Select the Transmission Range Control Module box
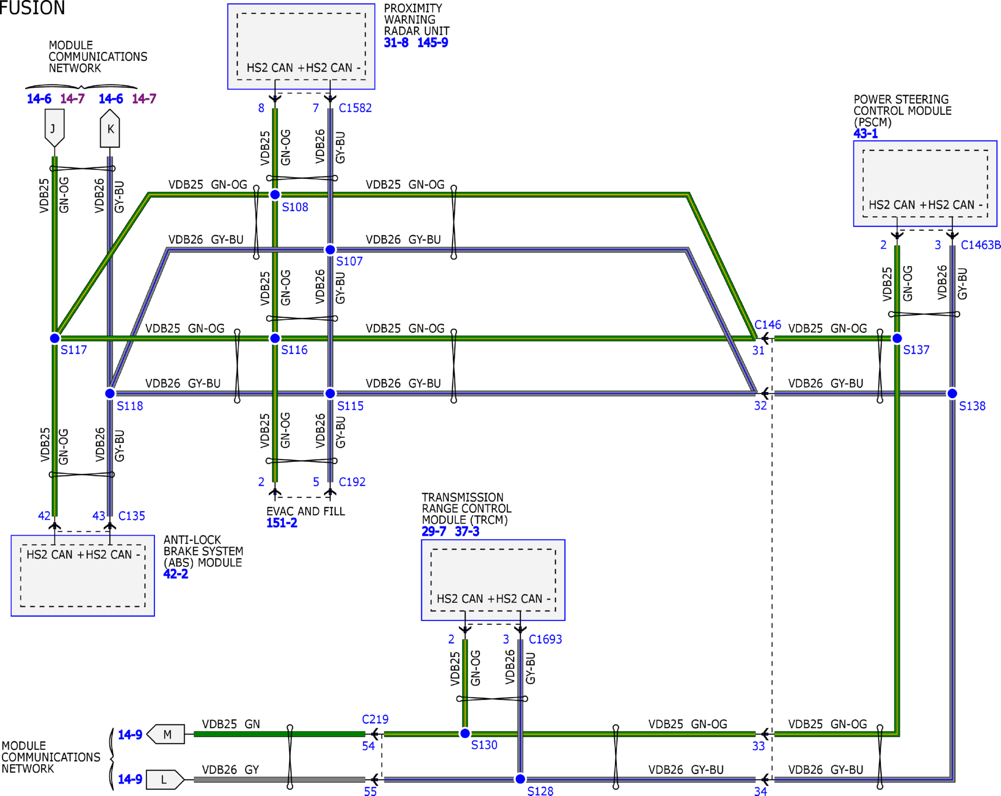Image resolution: width=1001 pixels, height=796 pixels. pyautogui.click(x=493, y=580)
